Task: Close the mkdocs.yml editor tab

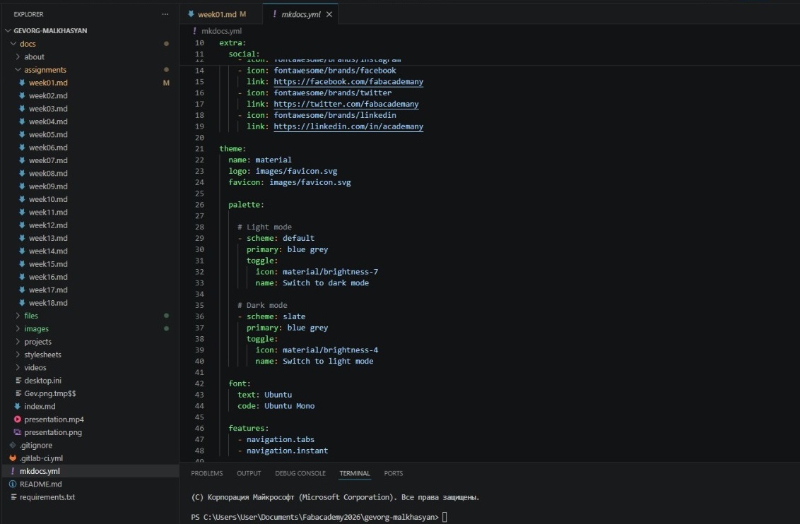Action: point(329,14)
